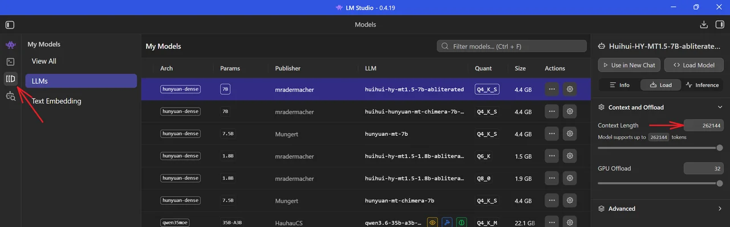Open the downloads icon in top bar
The image size is (730, 227).
point(704,24)
